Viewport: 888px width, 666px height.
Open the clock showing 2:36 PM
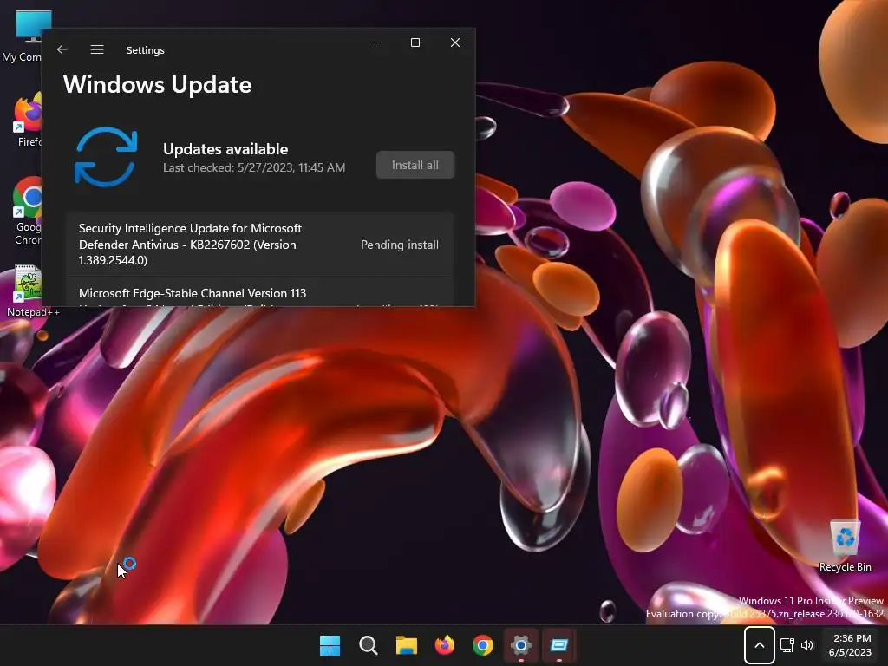(850, 645)
